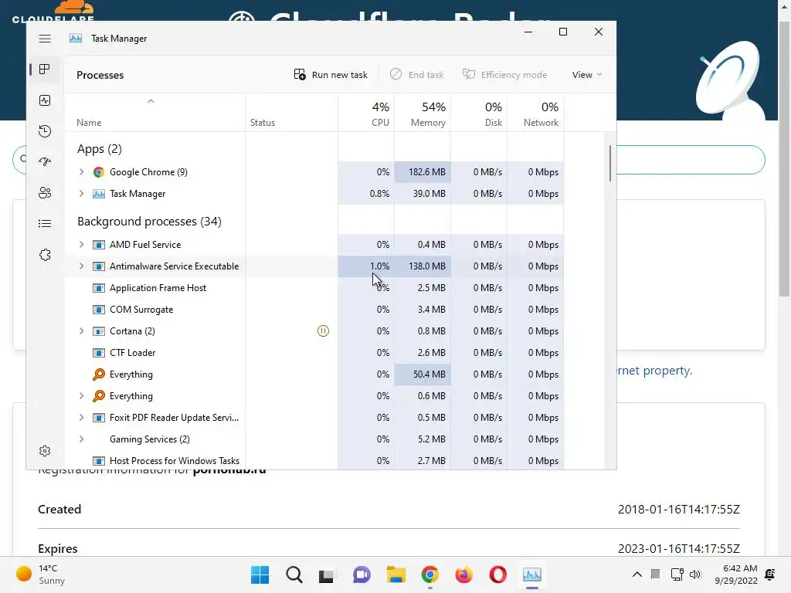This screenshot has height=593, width=791.
Task: Click the Google Chrome process icon
Action: pos(99,172)
